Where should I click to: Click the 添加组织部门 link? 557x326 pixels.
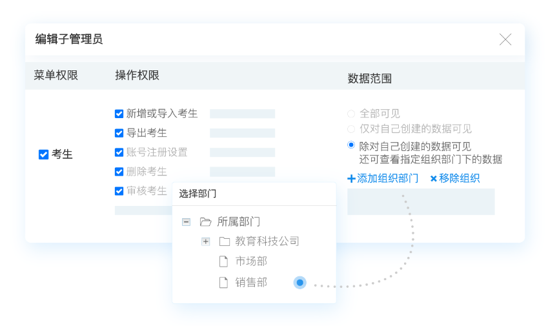(387, 179)
